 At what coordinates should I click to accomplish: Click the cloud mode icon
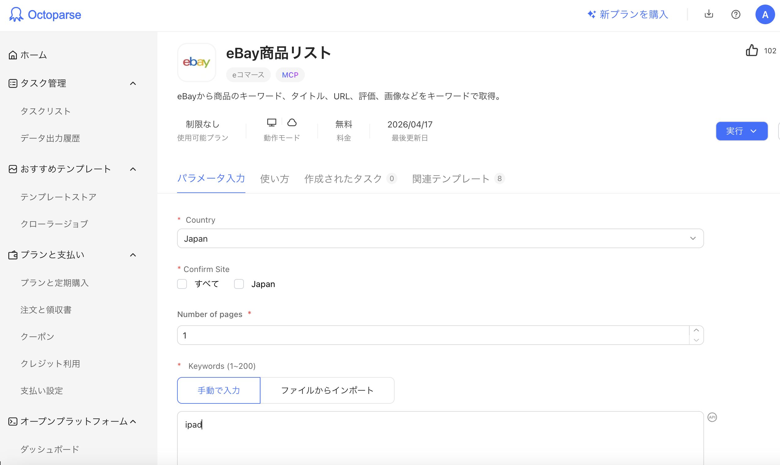point(292,123)
